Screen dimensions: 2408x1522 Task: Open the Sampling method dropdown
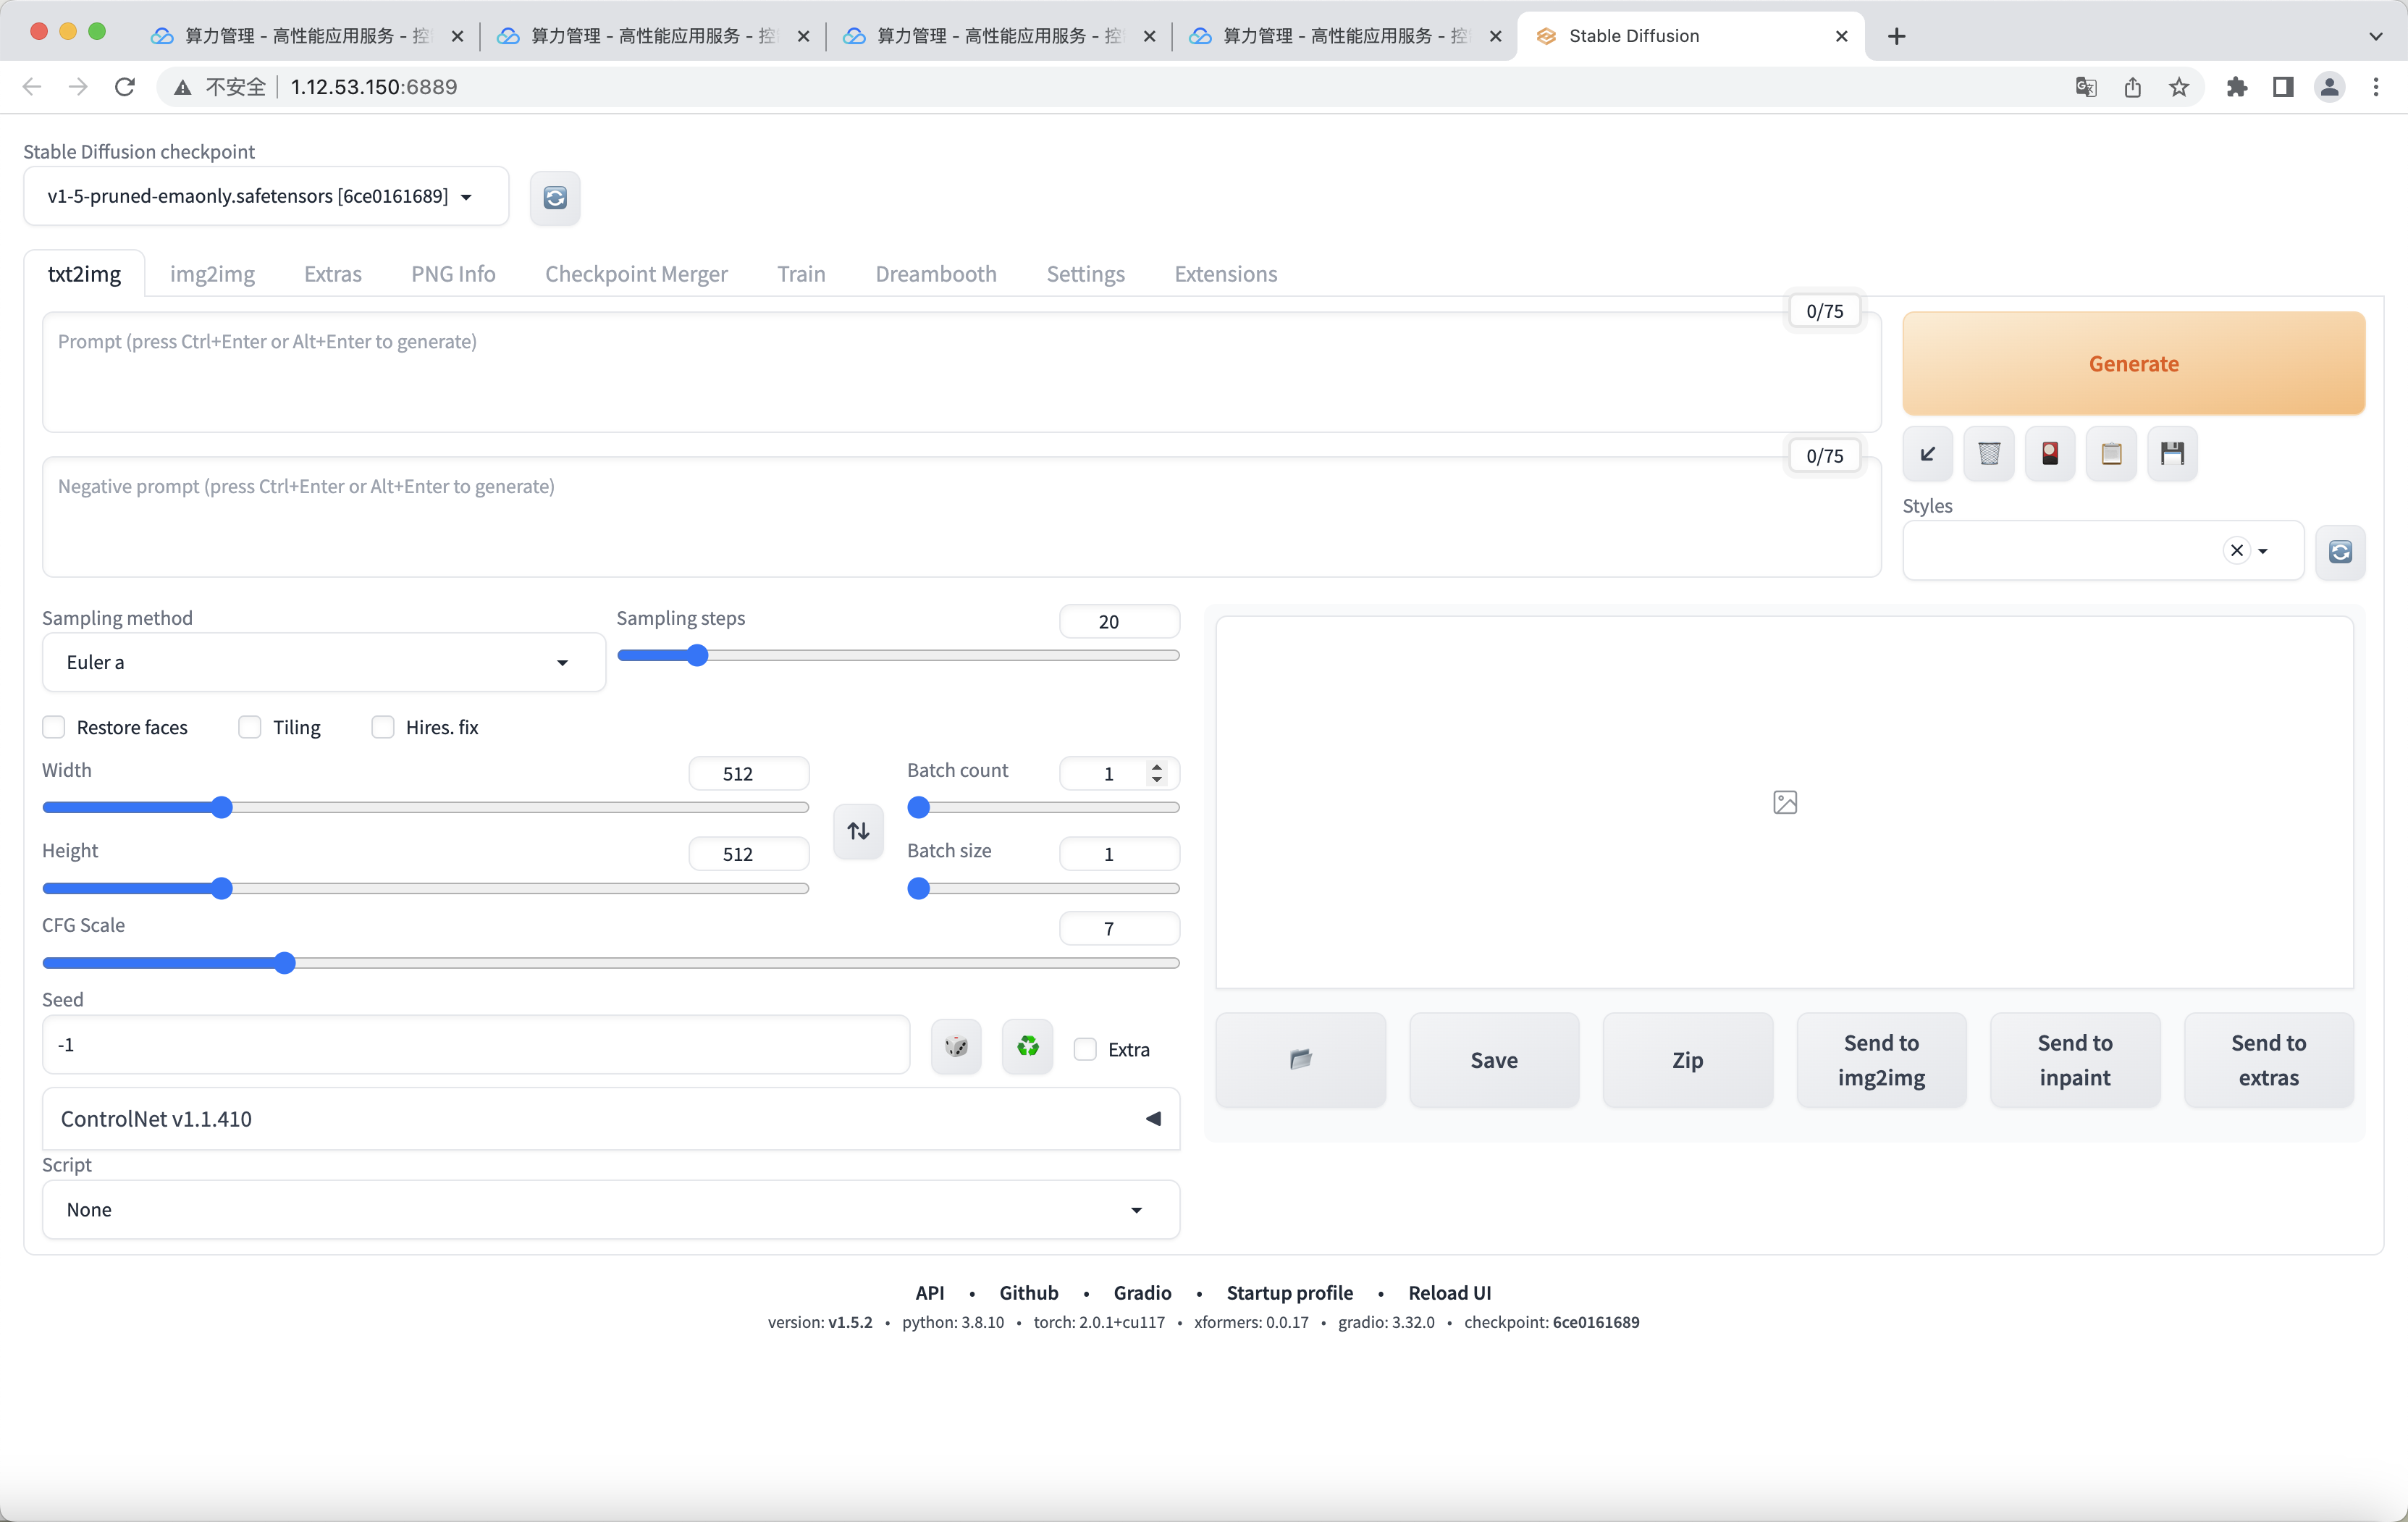pyautogui.click(x=323, y=662)
